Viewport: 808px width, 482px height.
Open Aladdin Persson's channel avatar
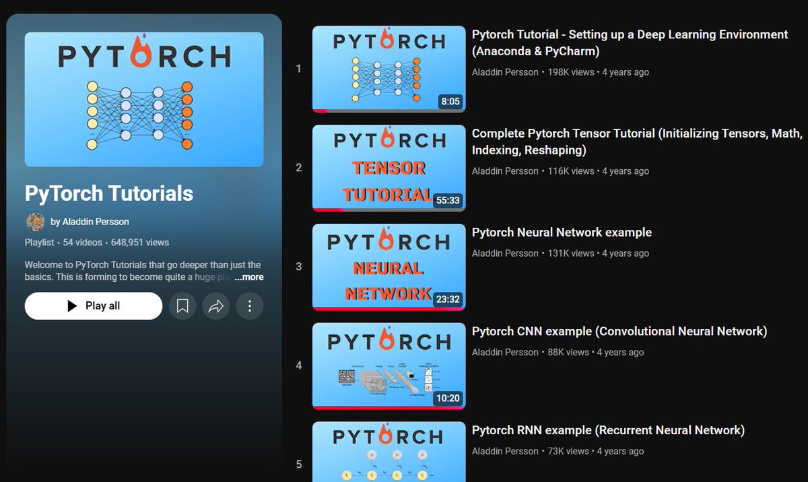point(36,221)
